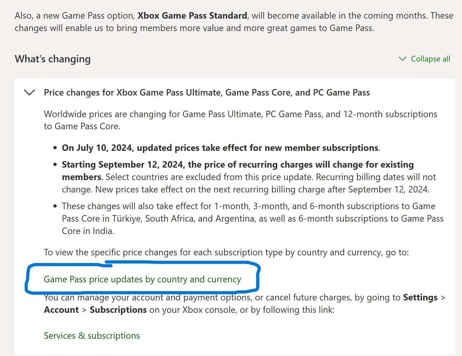Screen dimensions: 462x356
Task: Open Game Pass price updates by country link
Action: [x=142, y=279]
